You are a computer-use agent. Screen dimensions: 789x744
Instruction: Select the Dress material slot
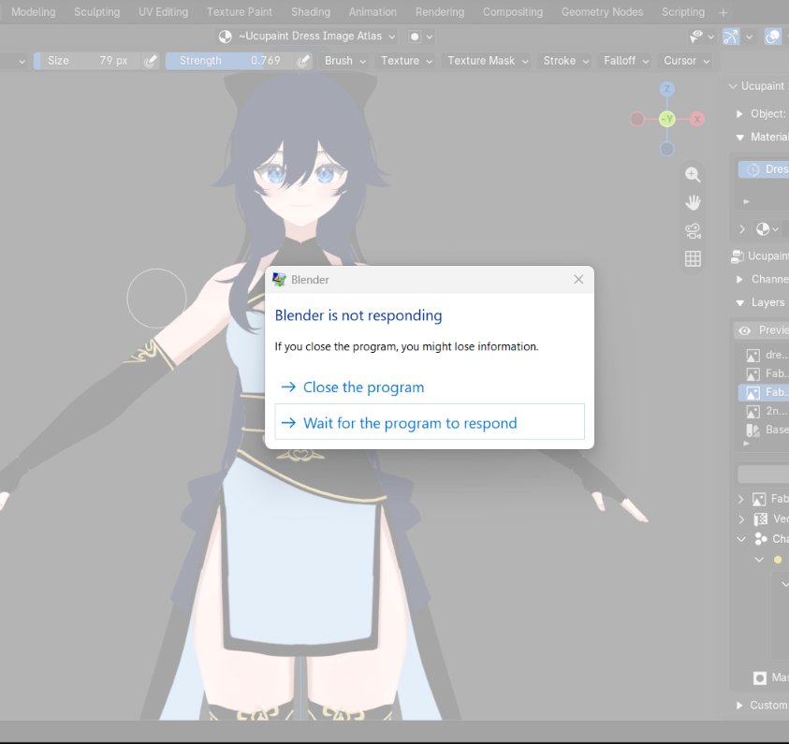[x=764, y=169]
